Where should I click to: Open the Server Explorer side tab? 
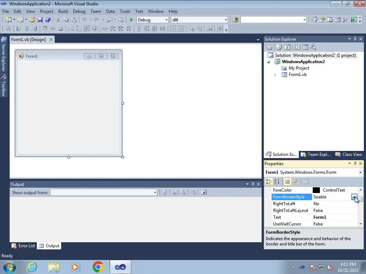coord(4,54)
